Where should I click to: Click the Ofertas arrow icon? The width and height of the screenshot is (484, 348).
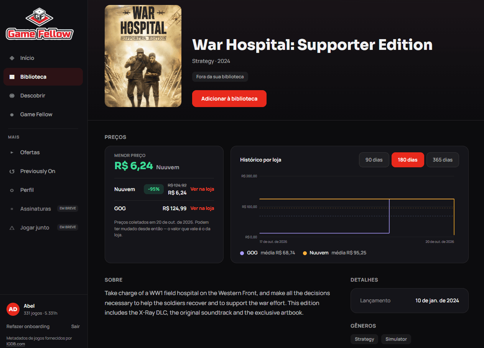pos(12,152)
